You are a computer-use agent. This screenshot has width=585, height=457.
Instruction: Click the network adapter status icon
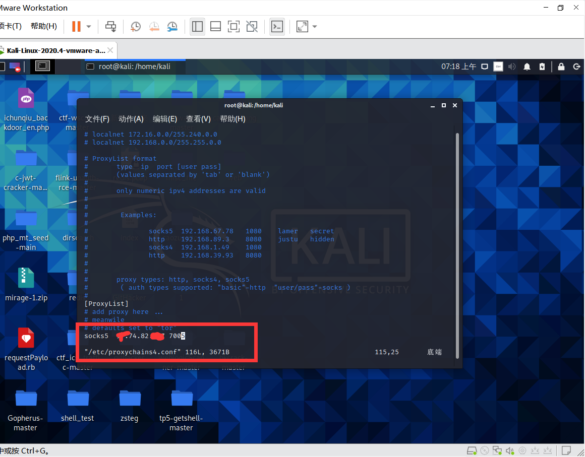[497, 450]
